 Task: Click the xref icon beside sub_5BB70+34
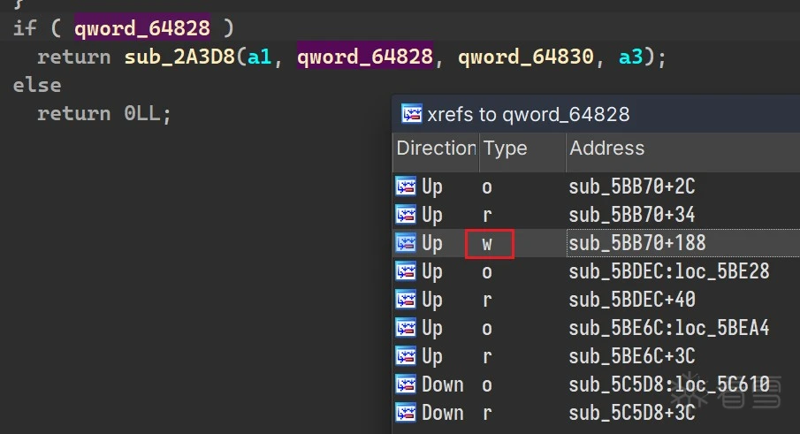tap(406, 215)
